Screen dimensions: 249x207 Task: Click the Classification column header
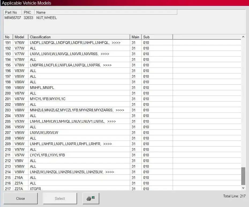click(79, 37)
